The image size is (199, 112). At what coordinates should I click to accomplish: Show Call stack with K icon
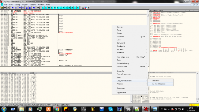66,8
